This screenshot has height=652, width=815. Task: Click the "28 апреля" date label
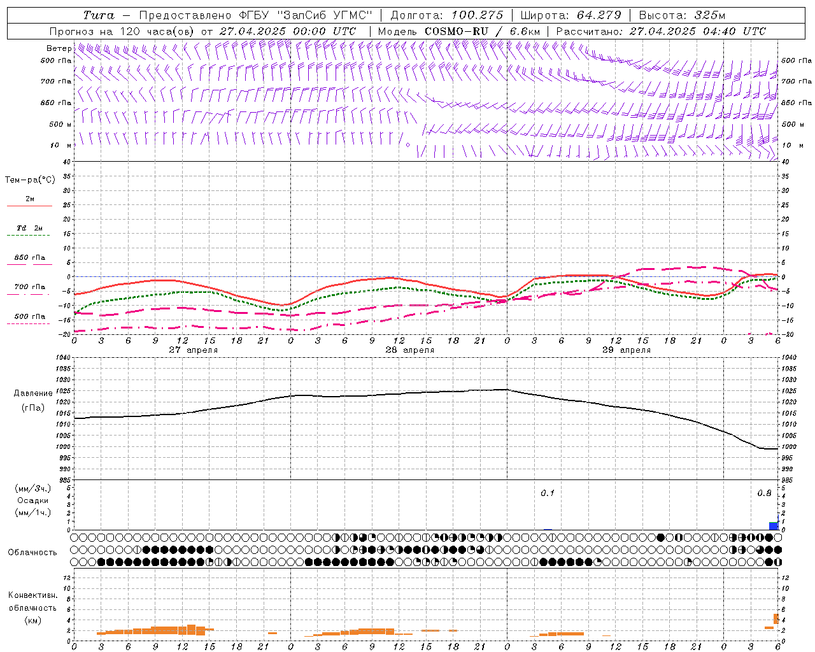pos(409,350)
